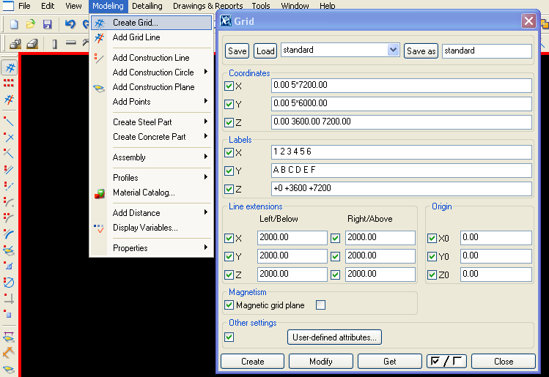The image size is (549, 377).
Task: Choose Create Grid from Modeling menu
Action: click(152, 23)
